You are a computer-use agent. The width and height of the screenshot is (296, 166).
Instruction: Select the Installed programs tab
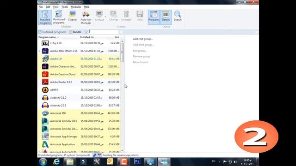click(52, 32)
